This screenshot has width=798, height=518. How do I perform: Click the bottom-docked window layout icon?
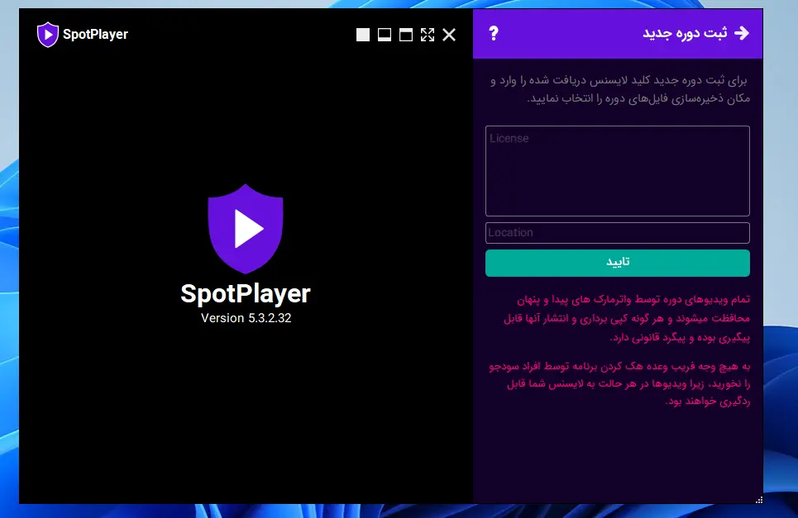tap(385, 35)
